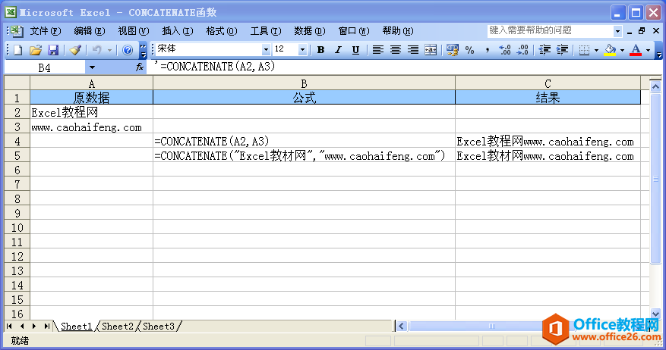
Task: Open the 窗口 (Window) menu
Action: pos(354,31)
